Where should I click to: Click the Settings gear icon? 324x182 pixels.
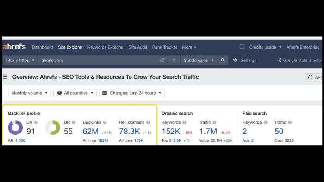(x=235, y=60)
